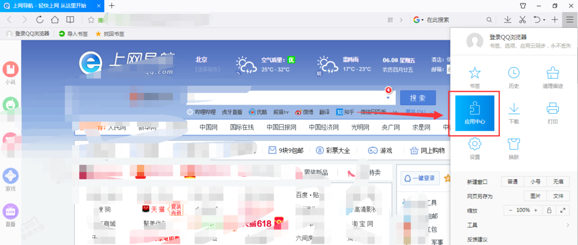Click 找回书签 bookmark bar item
Viewport: 578px width, 245px height.
click(x=110, y=34)
